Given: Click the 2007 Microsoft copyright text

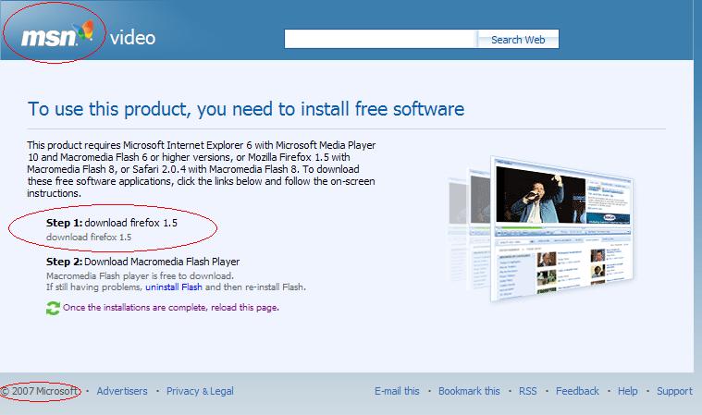Looking at the screenshot, I should coord(40,391).
